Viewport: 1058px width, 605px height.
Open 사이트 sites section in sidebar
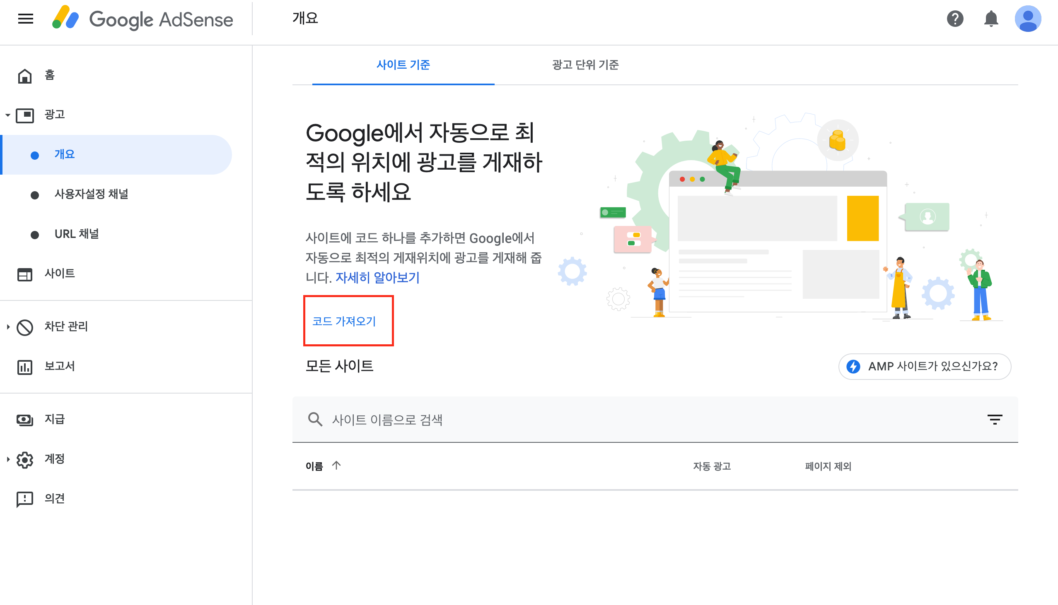(x=59, y=274)
